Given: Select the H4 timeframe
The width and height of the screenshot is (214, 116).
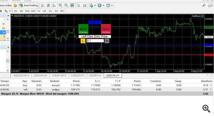Looking at the screenshot, I should tap(45, 11).
